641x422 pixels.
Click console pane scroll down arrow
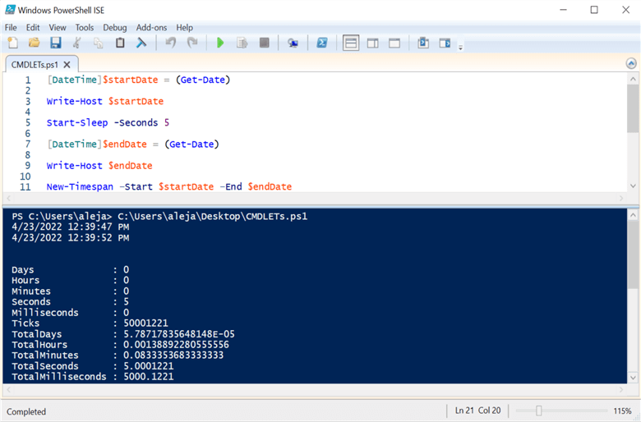point(633,378)
